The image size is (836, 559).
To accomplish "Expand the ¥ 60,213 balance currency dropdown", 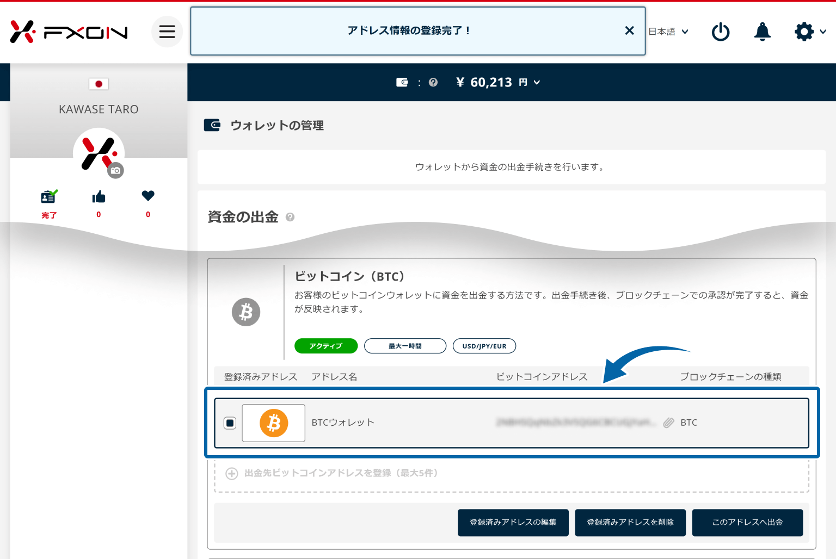I will click(x=537, y=83).
